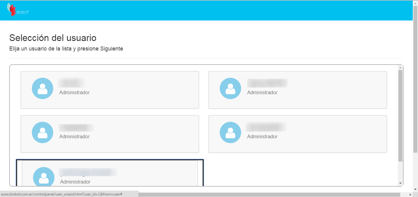Click the avatar icon of the top-left user card

[43, 88]
